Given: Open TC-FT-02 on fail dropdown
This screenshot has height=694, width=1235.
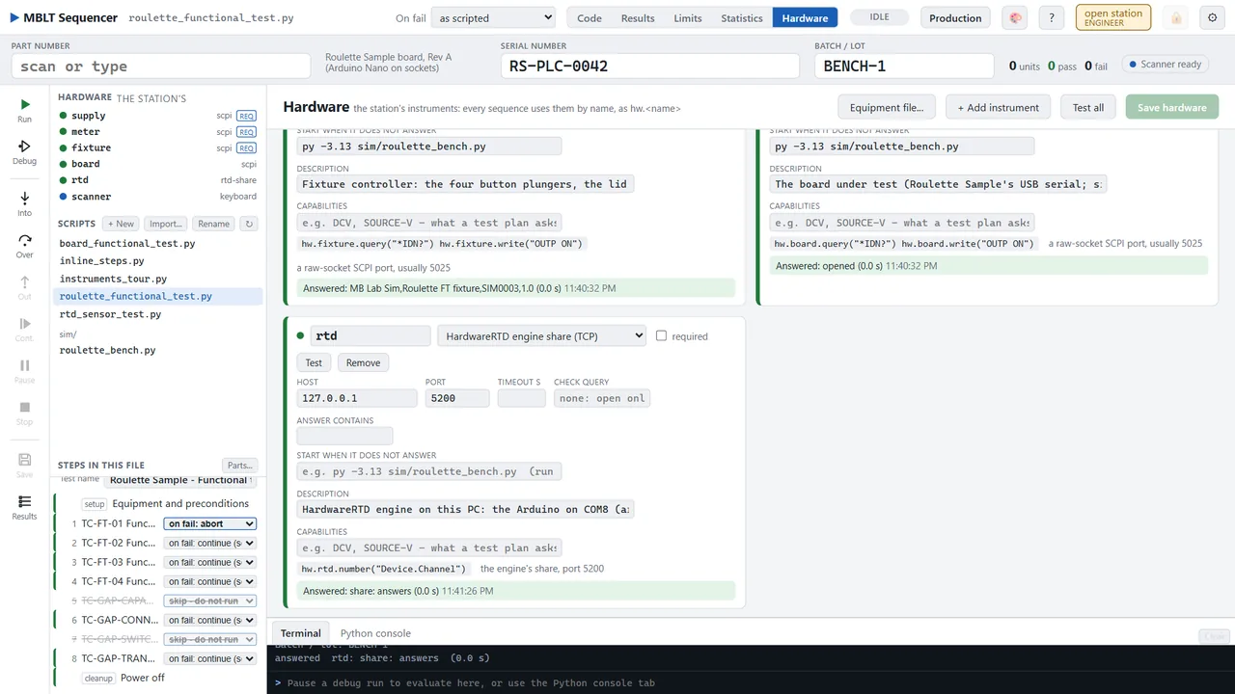Looking at the screenshot, I should (x=209, y=543).
